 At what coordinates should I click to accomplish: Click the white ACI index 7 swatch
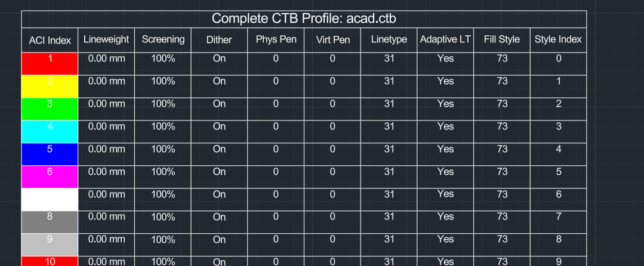[x=50, y=199]
